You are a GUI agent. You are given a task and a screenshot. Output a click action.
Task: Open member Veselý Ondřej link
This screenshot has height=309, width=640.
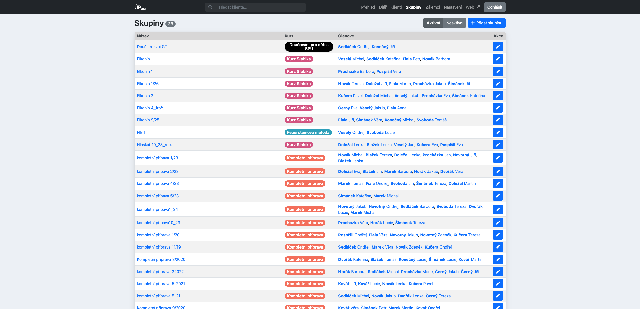coord(351,132)
